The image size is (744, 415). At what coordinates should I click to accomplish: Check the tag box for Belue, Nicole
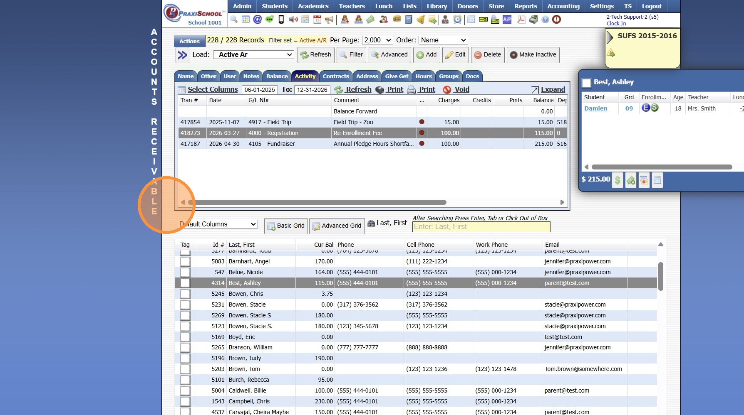185,273
